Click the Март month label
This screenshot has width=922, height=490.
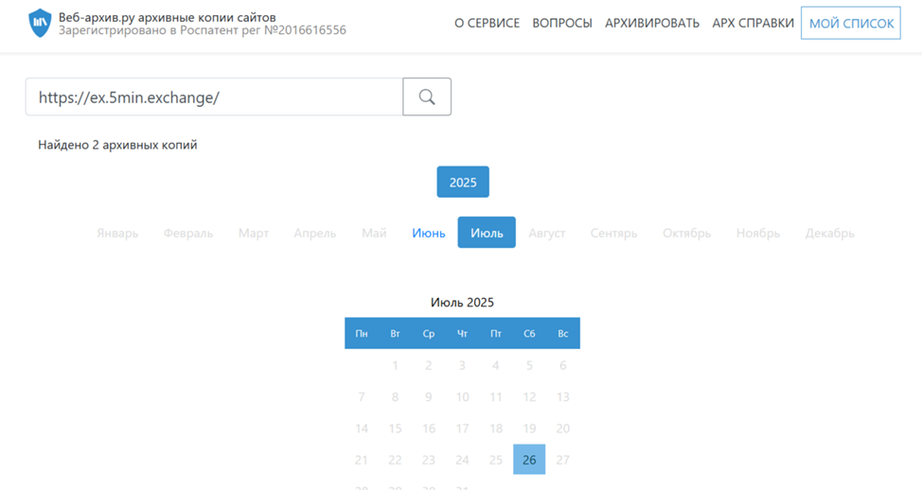[254, 234]
